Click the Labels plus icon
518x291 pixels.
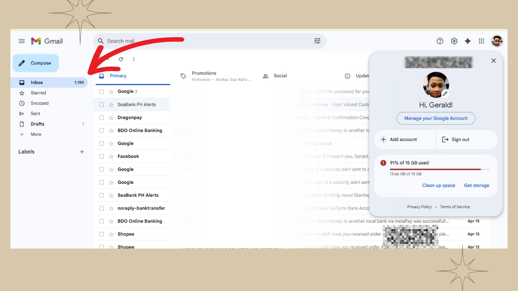pos(82,152)
